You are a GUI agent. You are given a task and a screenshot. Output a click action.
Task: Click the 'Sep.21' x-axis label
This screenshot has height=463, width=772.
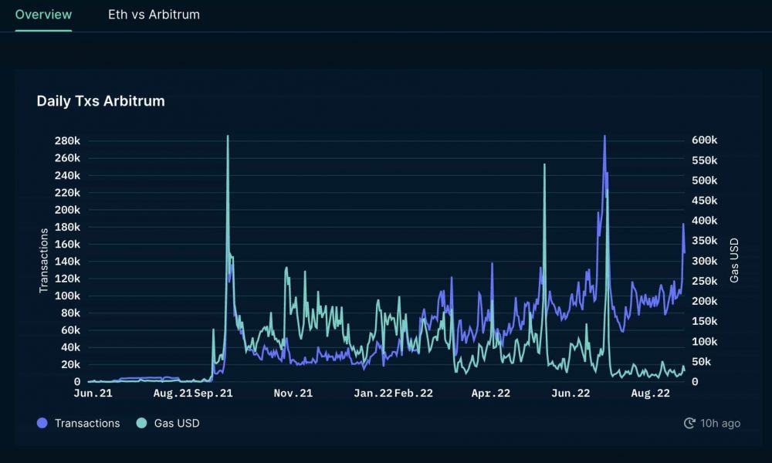(213, 393)
